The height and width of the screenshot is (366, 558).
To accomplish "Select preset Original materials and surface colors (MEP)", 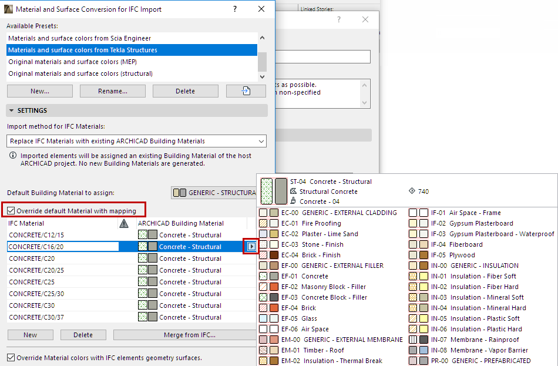I will point(132,62).
